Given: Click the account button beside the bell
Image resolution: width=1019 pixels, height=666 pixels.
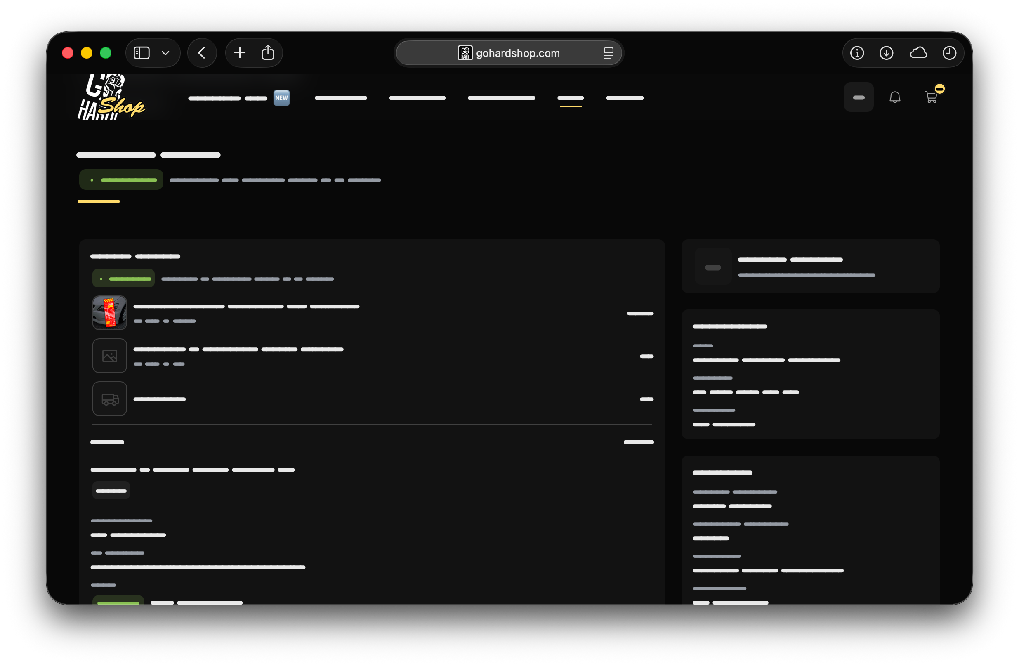Looking at the screenshot, I should pos(859,97).
